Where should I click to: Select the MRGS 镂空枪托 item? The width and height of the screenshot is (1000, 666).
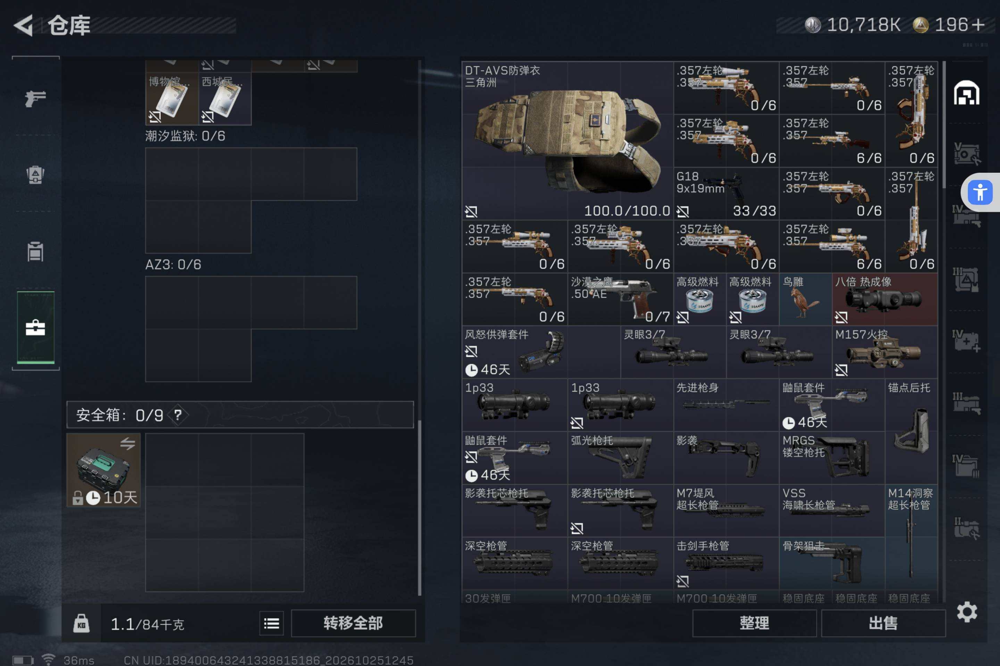click(x=832, y=458)
